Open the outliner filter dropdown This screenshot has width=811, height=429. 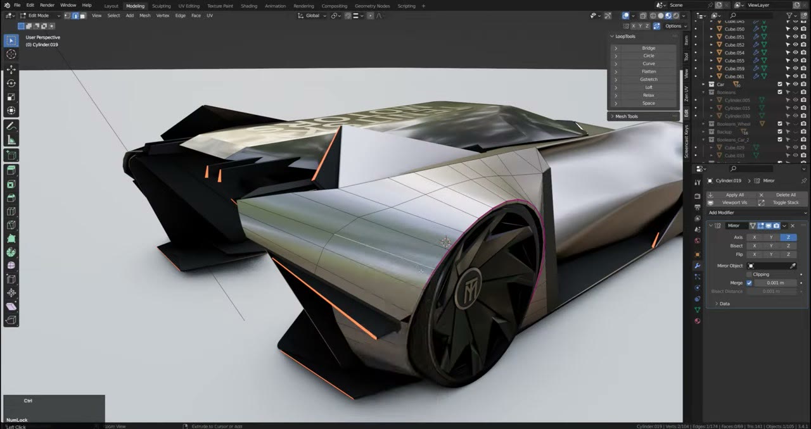[792, 15]
